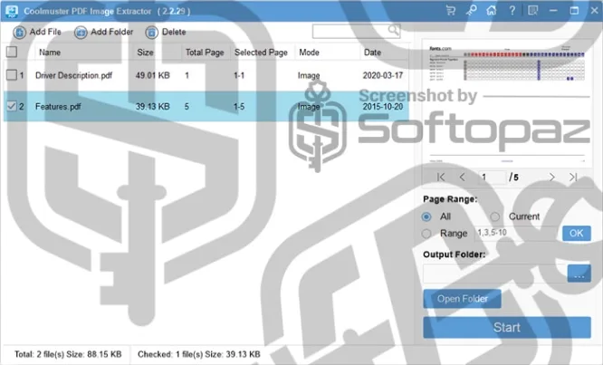Go to last preview page

tap(573, 177)
